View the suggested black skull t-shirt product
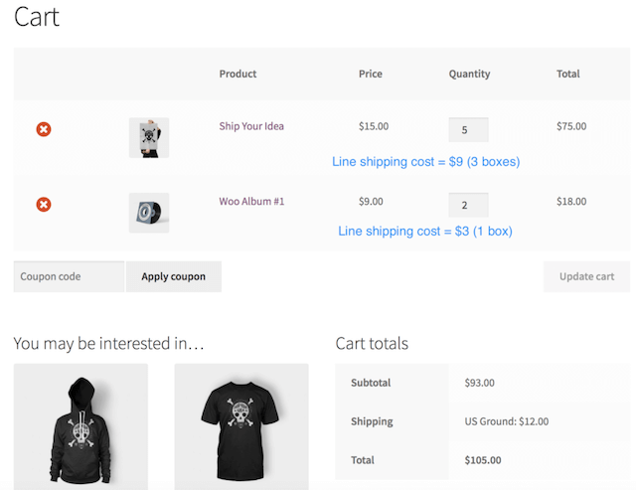This screenshot has height=490, width=636. 241,426
